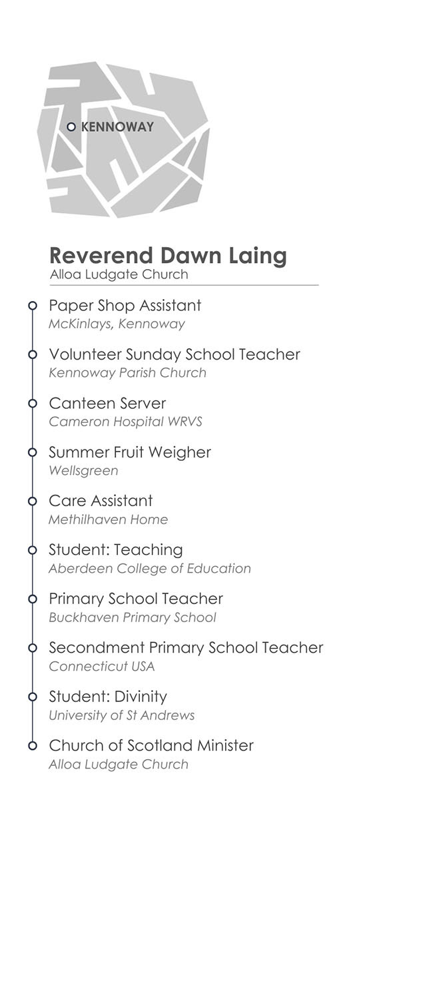Select the Care Assistant timeline dot
This screenshot has width=433, height=999.
pyautogui.click(x=32, y=501)
